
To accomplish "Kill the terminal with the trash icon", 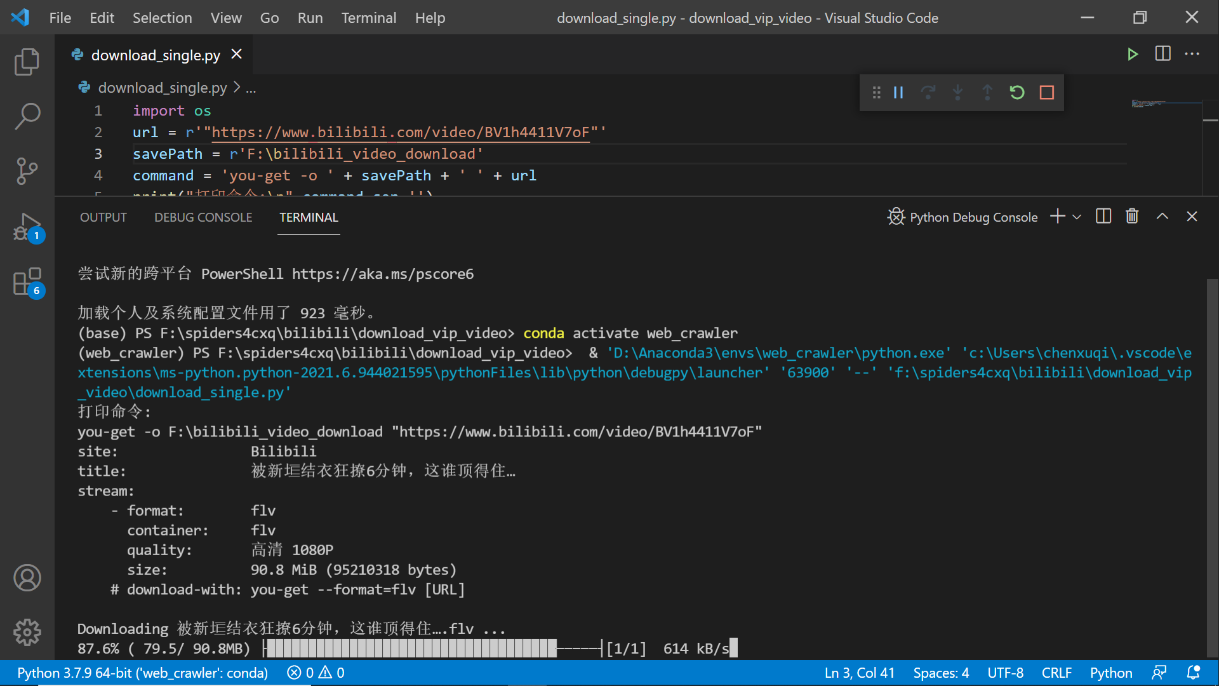I will point(1132,217).
